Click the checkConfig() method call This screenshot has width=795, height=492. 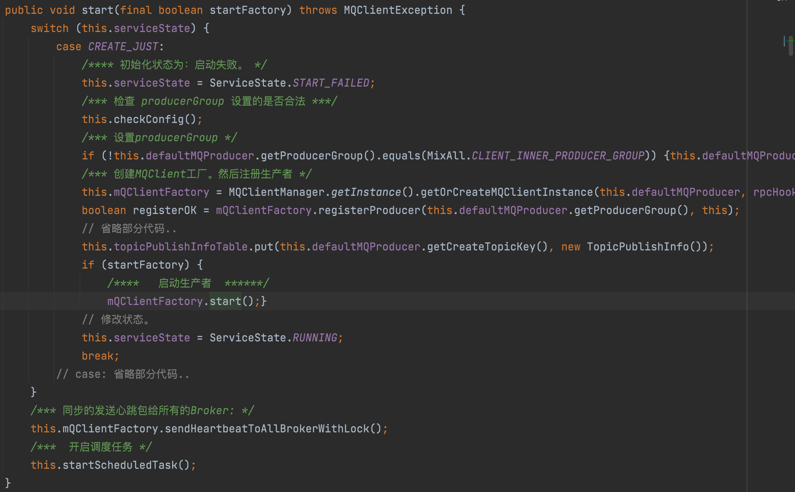tap(149, 120)
